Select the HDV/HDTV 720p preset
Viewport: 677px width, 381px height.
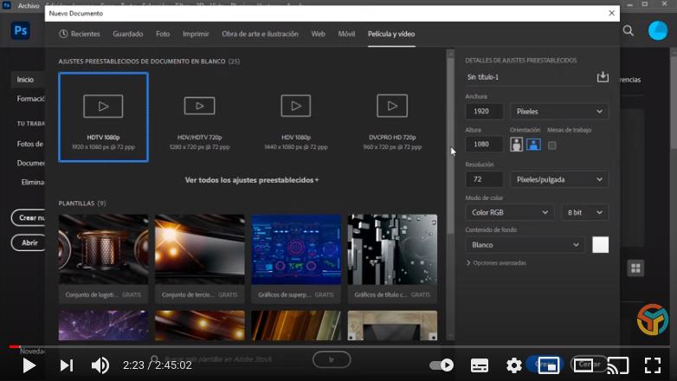[199, 117]
